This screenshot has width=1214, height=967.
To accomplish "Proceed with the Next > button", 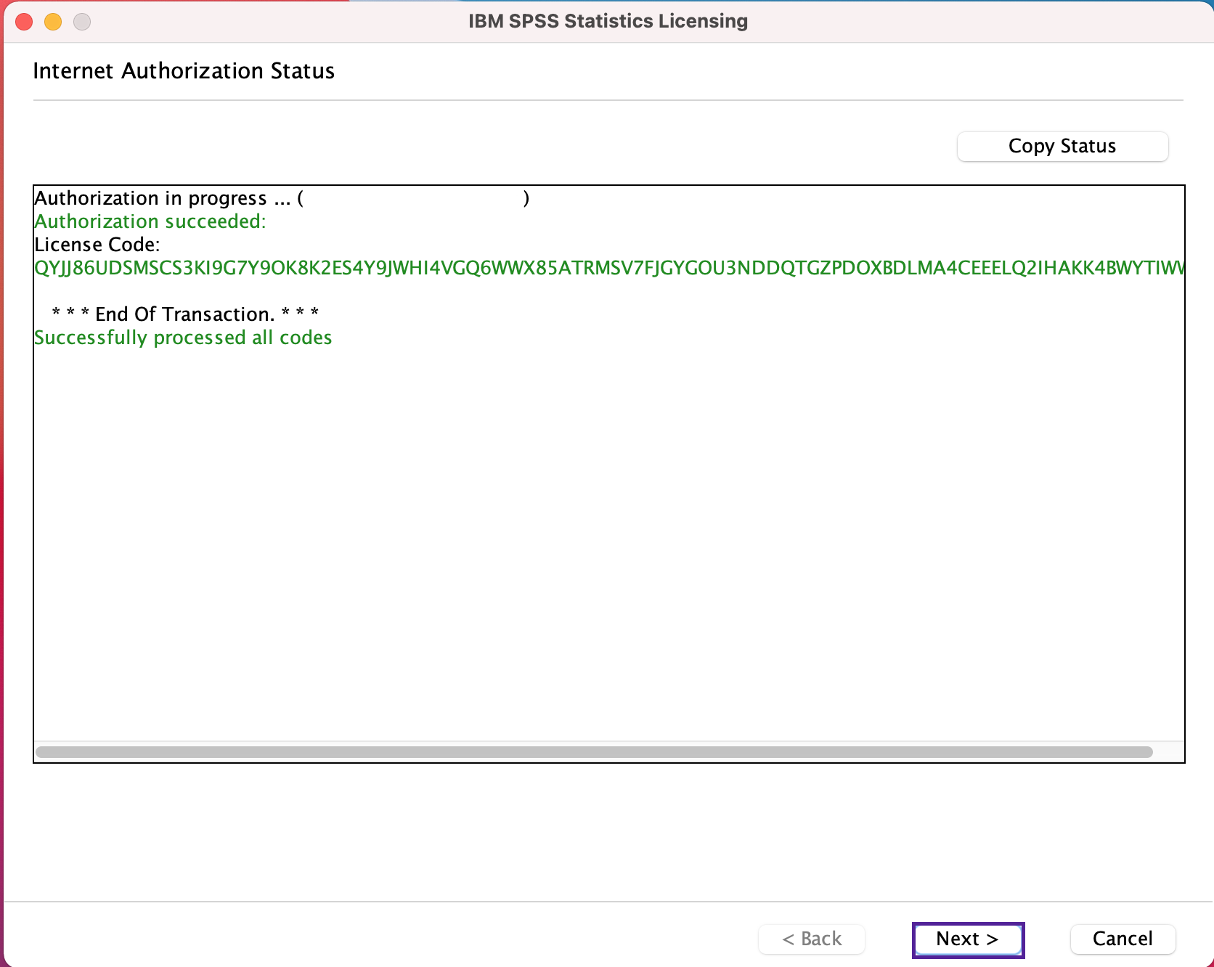I will pyautogui.click(x=968, y=939).
